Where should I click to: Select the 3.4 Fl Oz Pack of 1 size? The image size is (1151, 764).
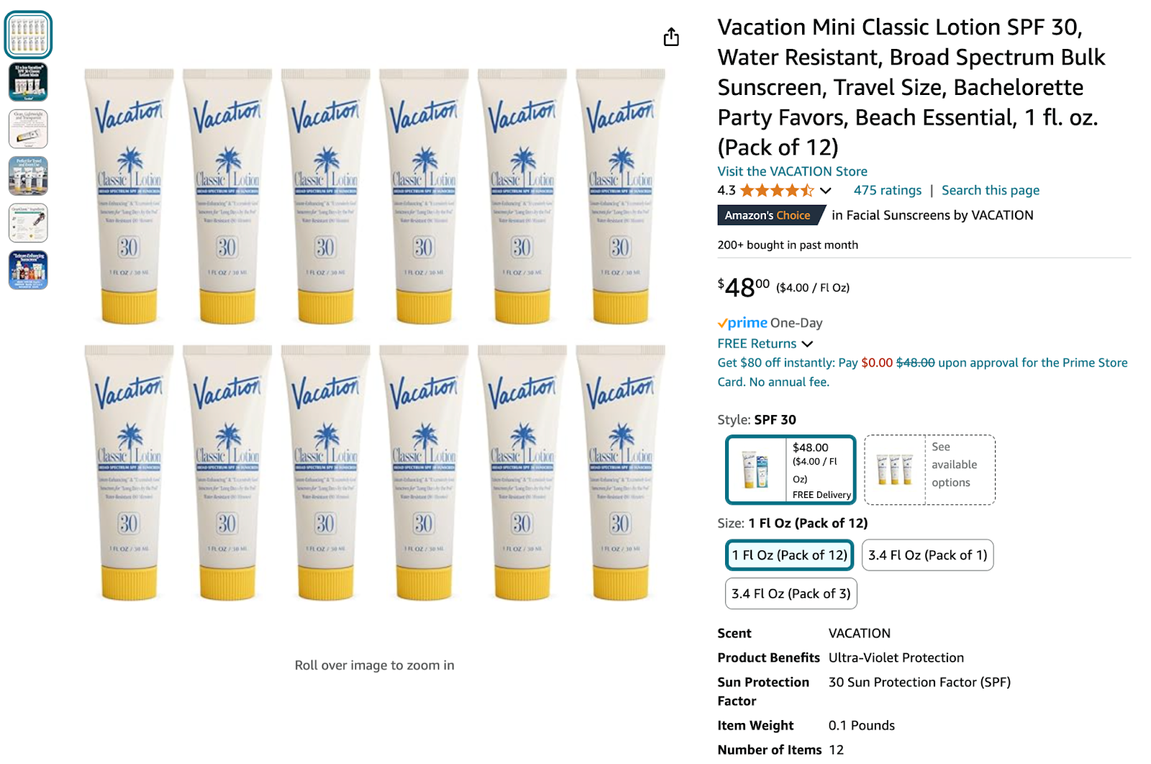[927, 555]
